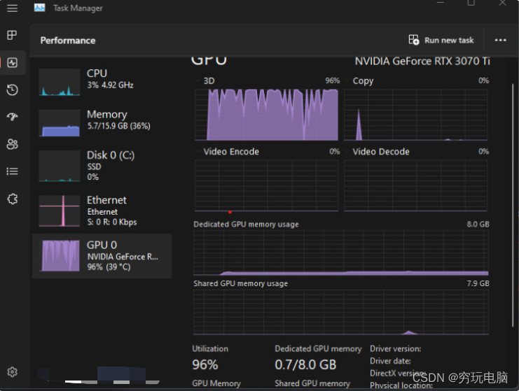Open the hamburger navigation menu
The width and height of the screenshot is (519, 391).
point(12,8)
